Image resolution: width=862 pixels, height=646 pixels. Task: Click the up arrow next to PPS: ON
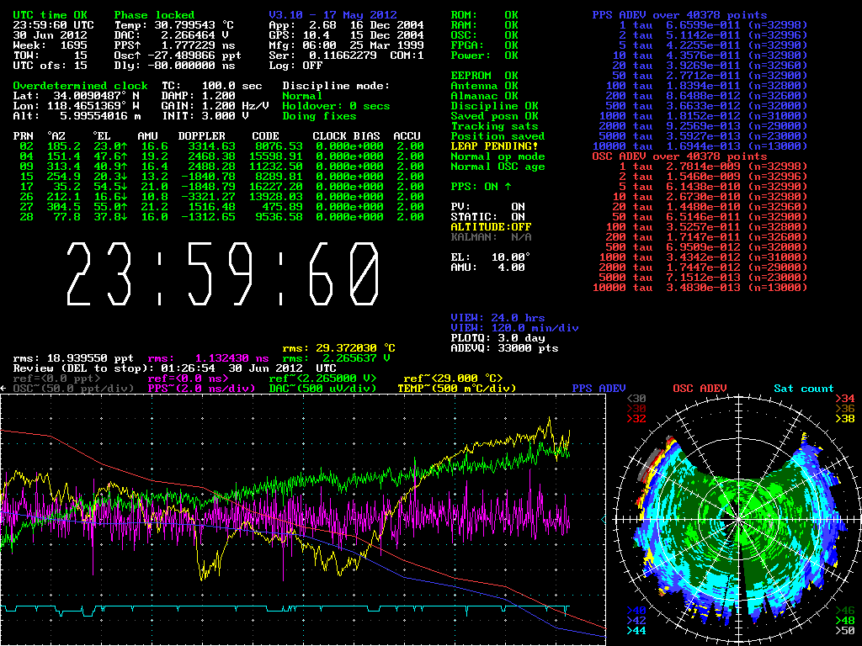[508, 186]
